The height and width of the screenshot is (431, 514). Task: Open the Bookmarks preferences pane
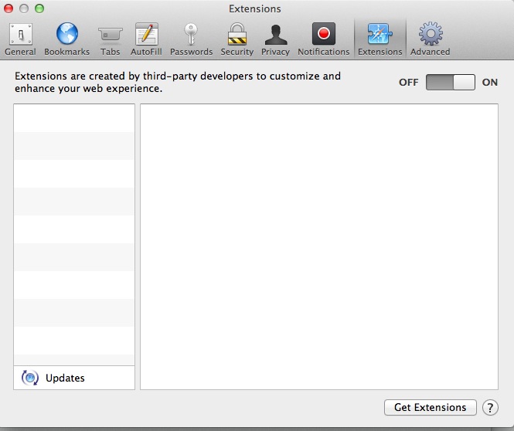(x=67, y=39)
